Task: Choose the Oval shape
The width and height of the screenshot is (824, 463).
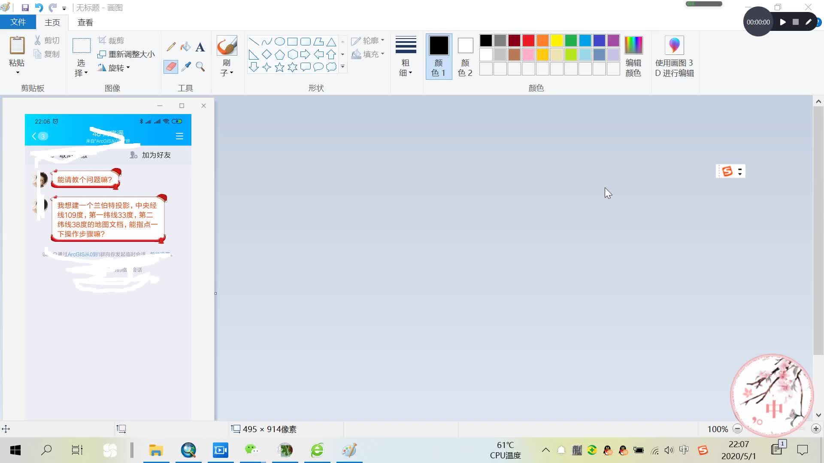Action: point(279,42)
